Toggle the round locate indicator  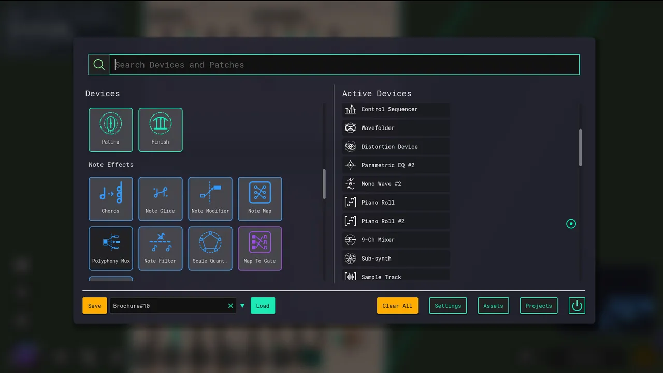coord(571,224)
